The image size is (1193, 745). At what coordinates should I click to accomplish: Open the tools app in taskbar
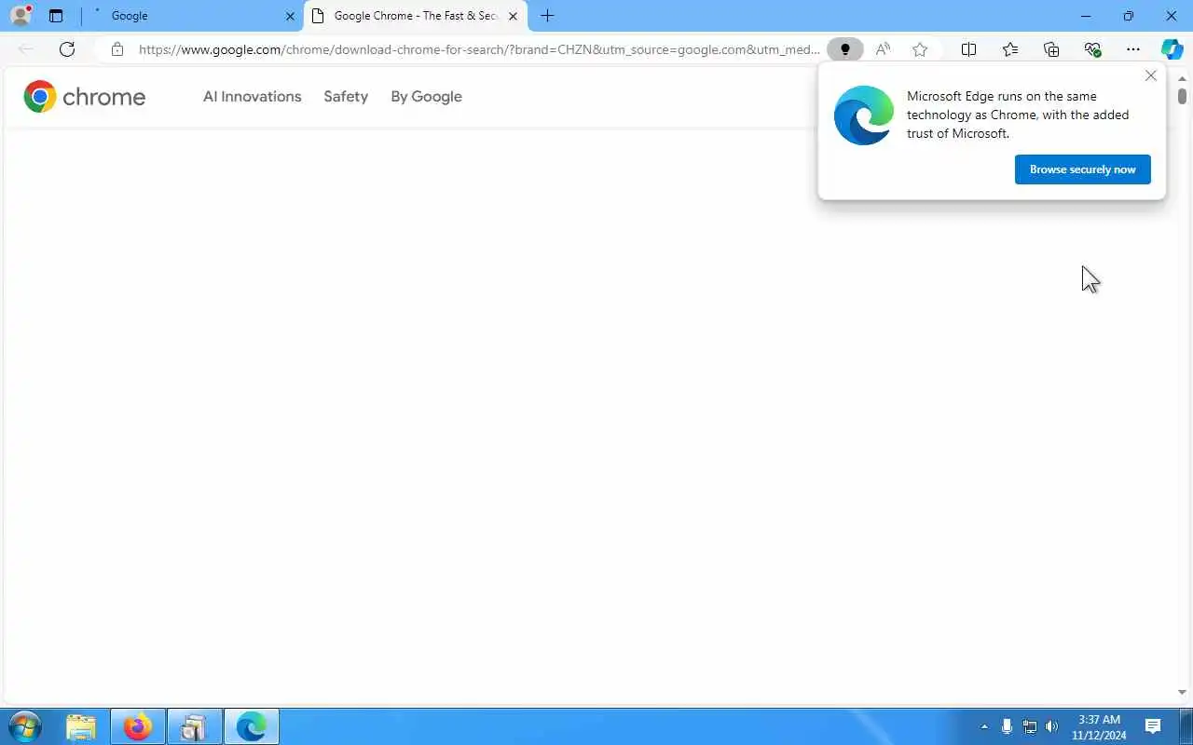[x=195, y=726]
